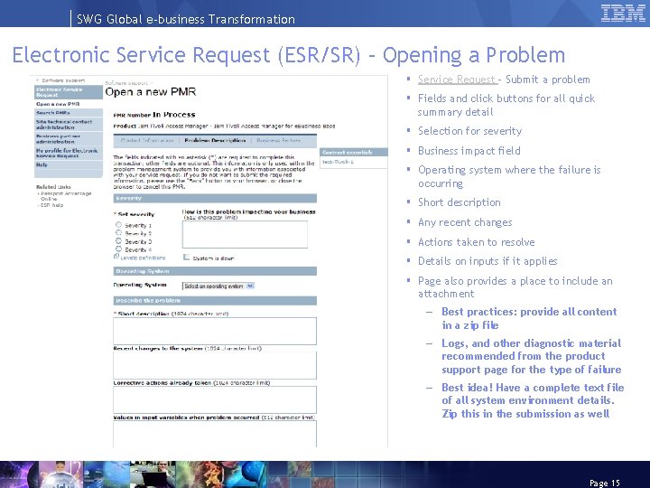Viewport: 650px width, 488px height.
Task: Select the Severity 1 radio button
Action: coord(118,225)
